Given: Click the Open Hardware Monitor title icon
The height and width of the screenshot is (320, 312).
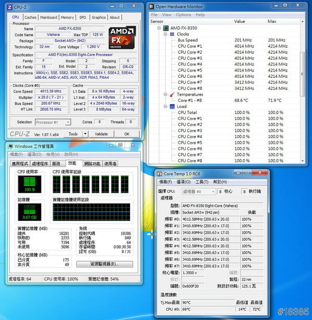Looking at the screenshot, I should pos(151,7).
